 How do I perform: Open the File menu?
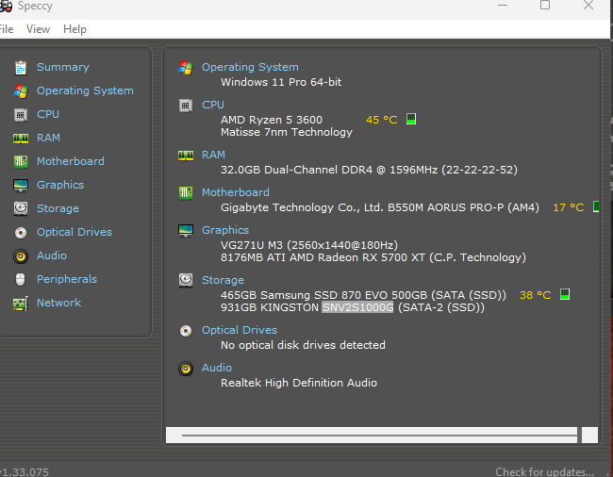click(x=7, y=29)
